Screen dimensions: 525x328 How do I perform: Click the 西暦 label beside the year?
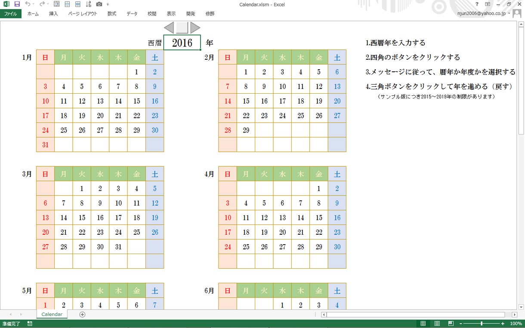click(155, 43)
